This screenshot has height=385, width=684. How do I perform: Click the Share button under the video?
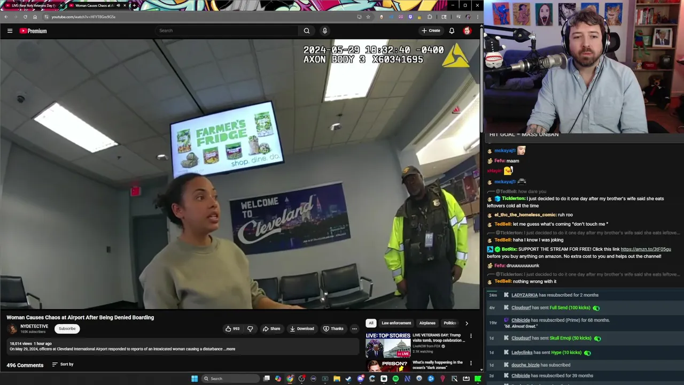(271, 329)
